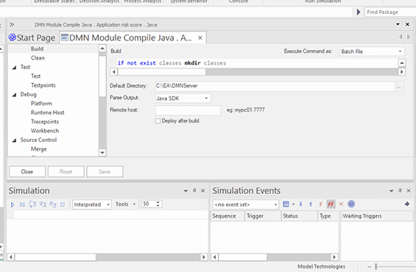Switch to the Start Page tab
This screenshot has width=416, height=272.
(x=32, y=37)
